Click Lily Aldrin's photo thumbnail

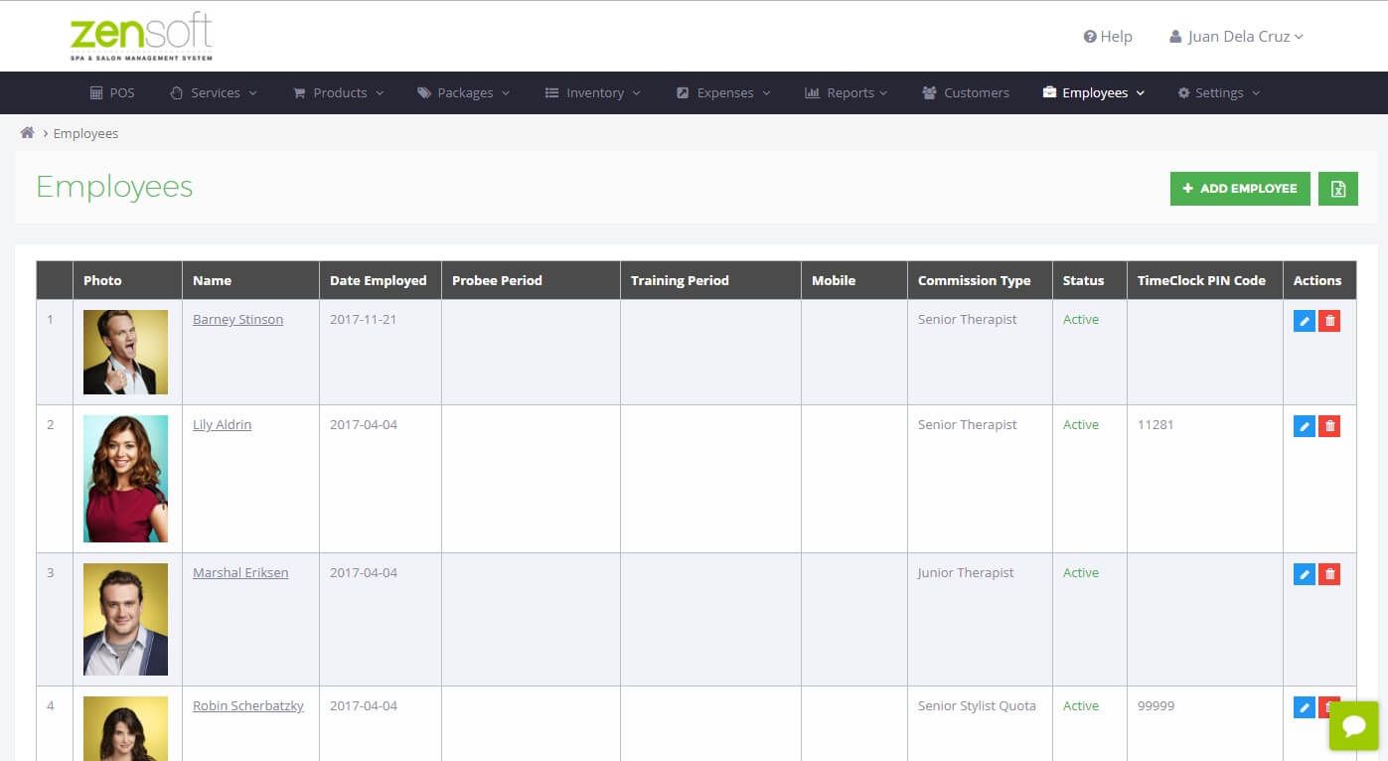[x=125, y=479]
